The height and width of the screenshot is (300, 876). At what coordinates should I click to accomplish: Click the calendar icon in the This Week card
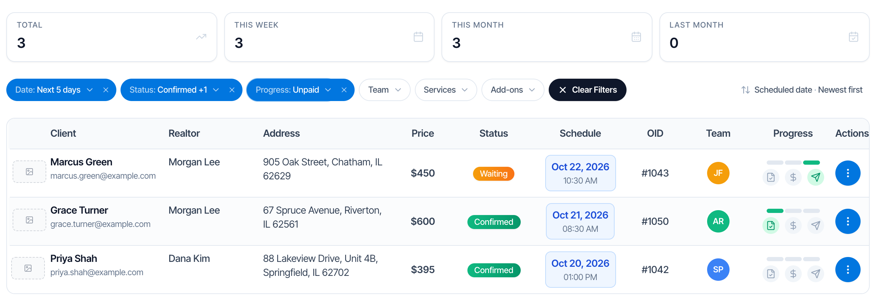pyautogui.click(x=418, y=37)
